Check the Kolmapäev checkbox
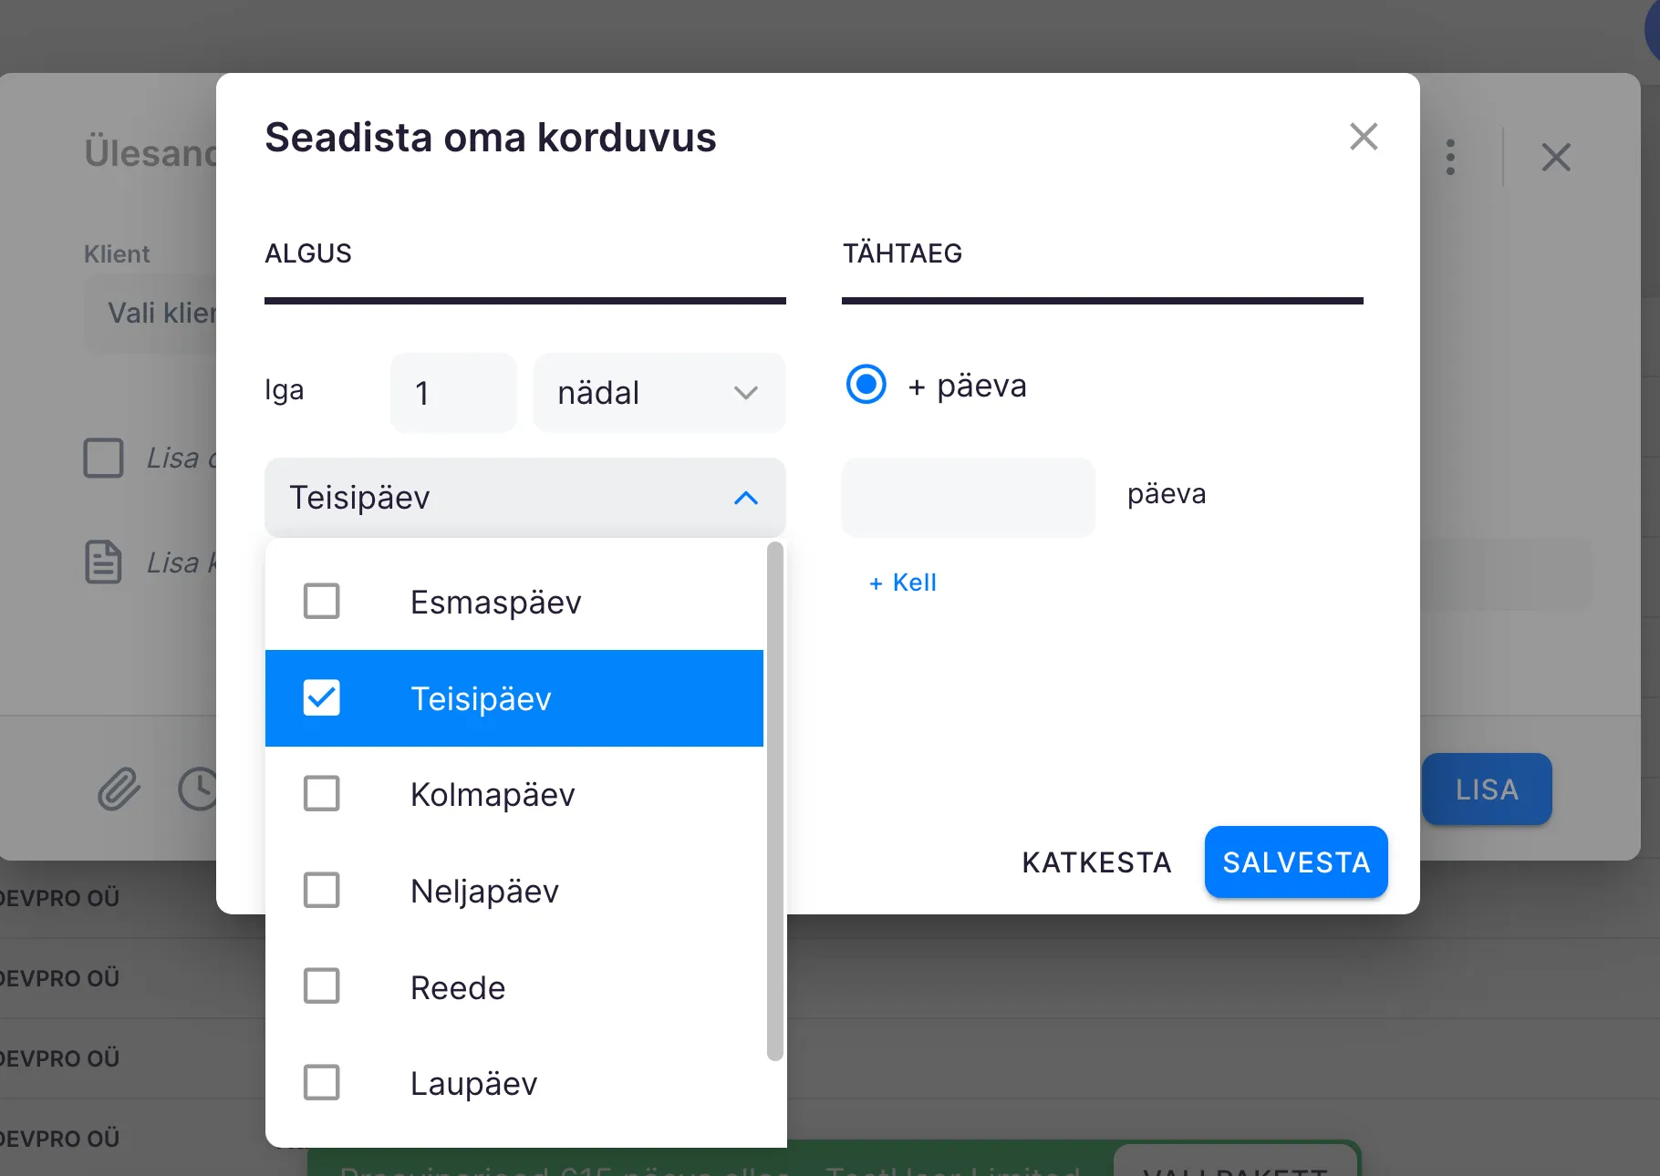Viewport: 1660px width, 1176px height. 321,794
